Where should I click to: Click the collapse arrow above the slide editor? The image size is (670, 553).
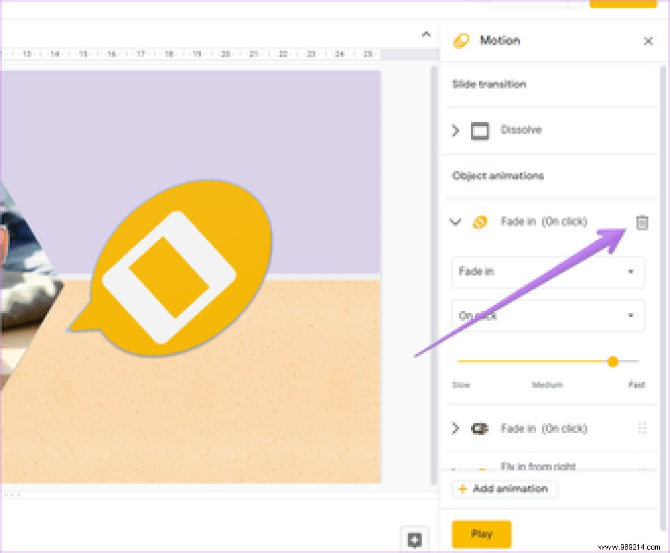[426, 33]
